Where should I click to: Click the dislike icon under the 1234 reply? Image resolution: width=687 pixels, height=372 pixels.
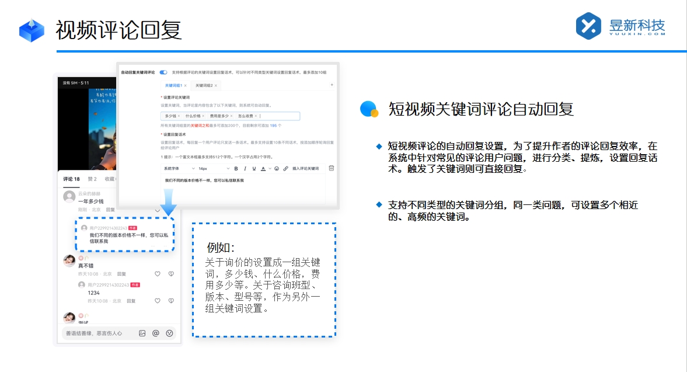[170, 301]
